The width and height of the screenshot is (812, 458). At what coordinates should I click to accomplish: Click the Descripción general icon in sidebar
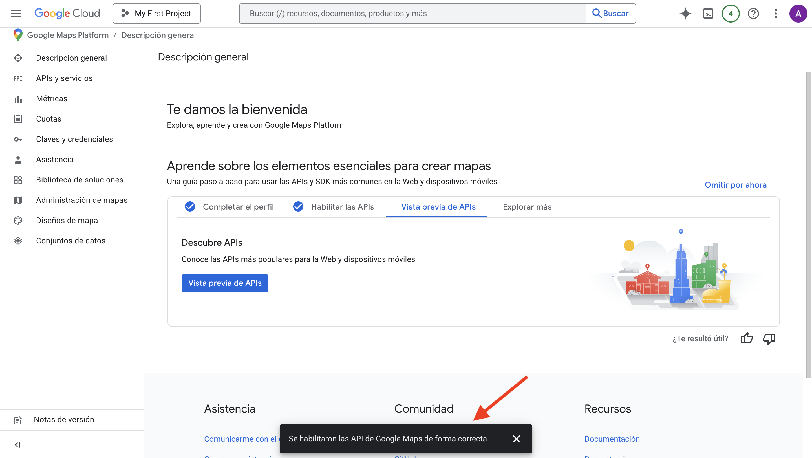18,58
